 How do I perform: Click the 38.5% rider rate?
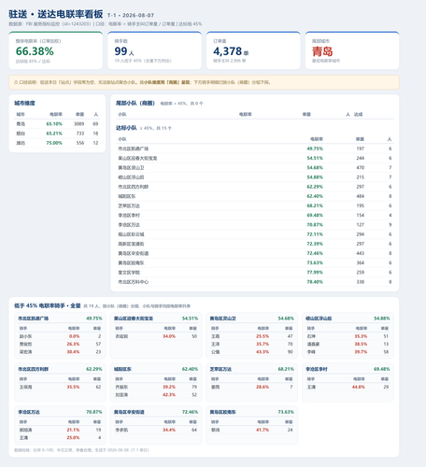coord(361,344)
